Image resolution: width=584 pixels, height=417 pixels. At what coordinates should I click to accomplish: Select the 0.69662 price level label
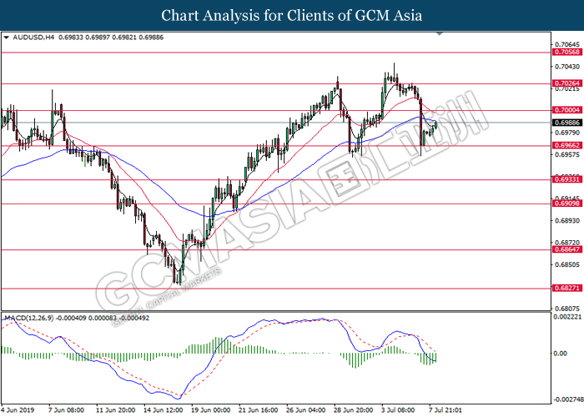coord(567,146)
